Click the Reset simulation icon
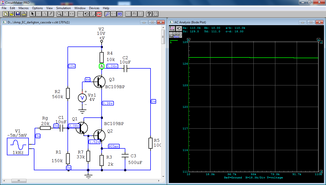Viewport: 326px width, 185px height. click(87, 14)
